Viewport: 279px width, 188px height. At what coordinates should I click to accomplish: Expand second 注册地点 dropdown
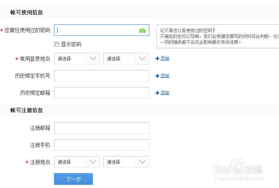click(x=126, y=162)
